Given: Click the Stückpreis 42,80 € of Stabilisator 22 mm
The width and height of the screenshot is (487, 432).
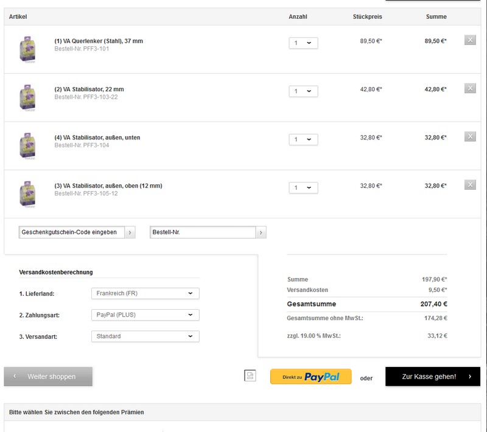Looking at the screenshot, I should (371, 89).
